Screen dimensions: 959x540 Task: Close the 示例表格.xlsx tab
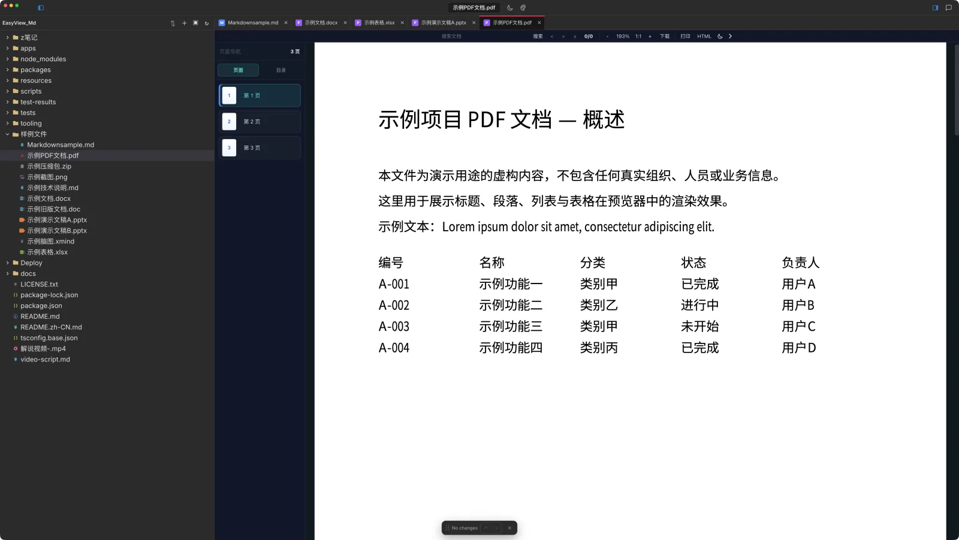402,23
